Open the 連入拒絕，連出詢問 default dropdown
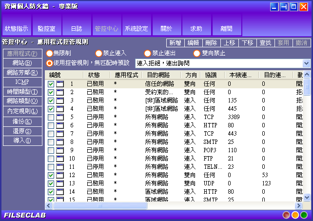313x221 pixels. coord(306,63)
